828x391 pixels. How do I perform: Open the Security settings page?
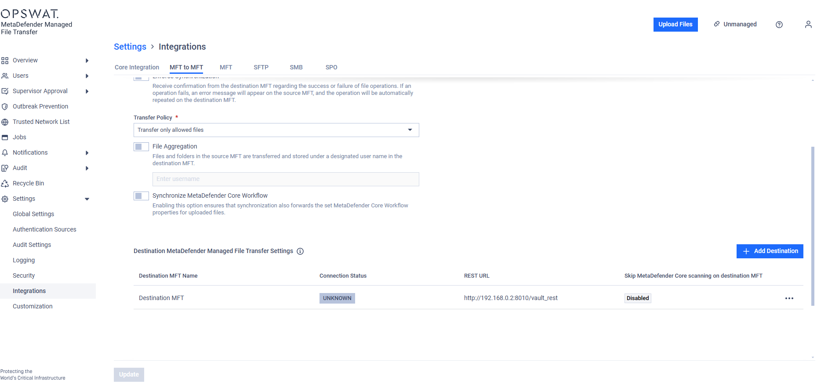click(x=24, y=275)
